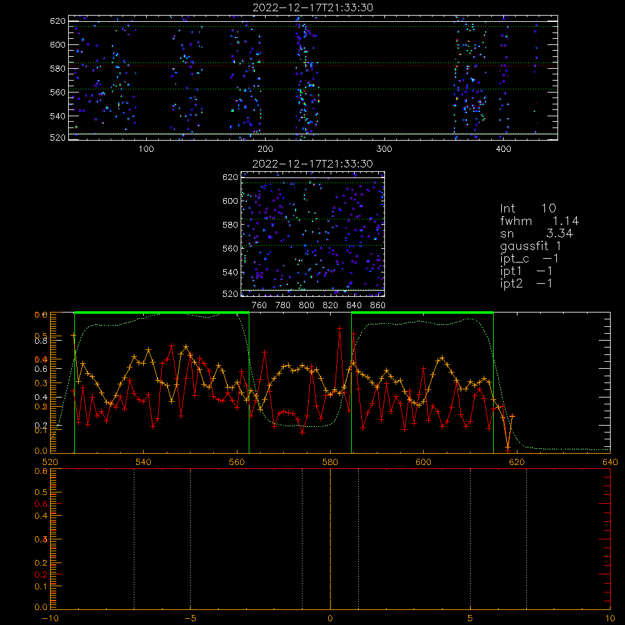The height and width of the screenshot is (625, 625).
Task: Click x-axis tick 580 of the profile plot
Action: click(x=330, y=462)
